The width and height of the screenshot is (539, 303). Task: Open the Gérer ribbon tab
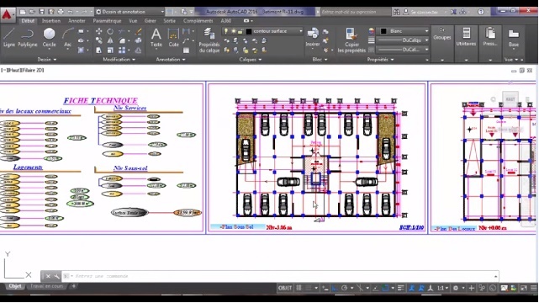tap(151, 21)
